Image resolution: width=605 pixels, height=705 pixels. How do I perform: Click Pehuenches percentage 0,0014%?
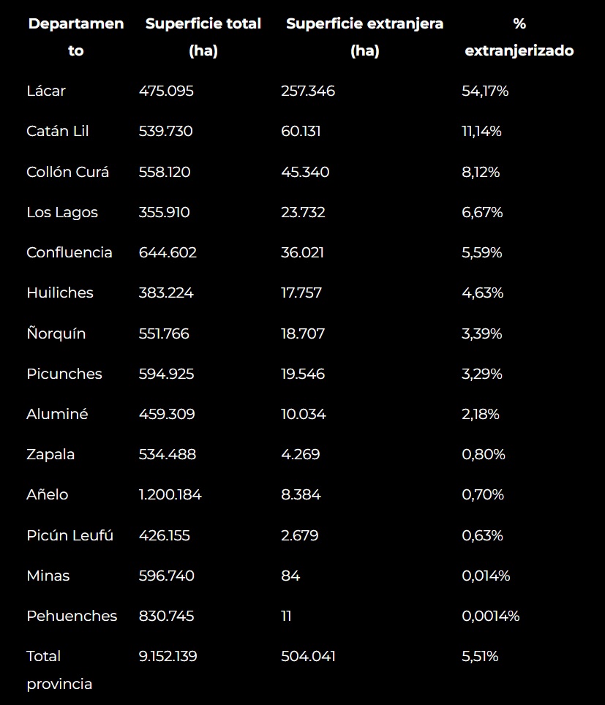pyautogui.click(x=491, y=616)
